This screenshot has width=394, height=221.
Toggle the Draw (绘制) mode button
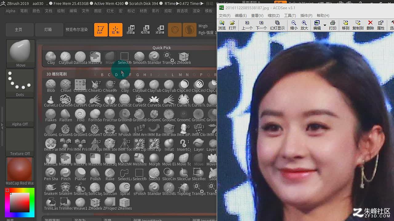click(115, 30)
